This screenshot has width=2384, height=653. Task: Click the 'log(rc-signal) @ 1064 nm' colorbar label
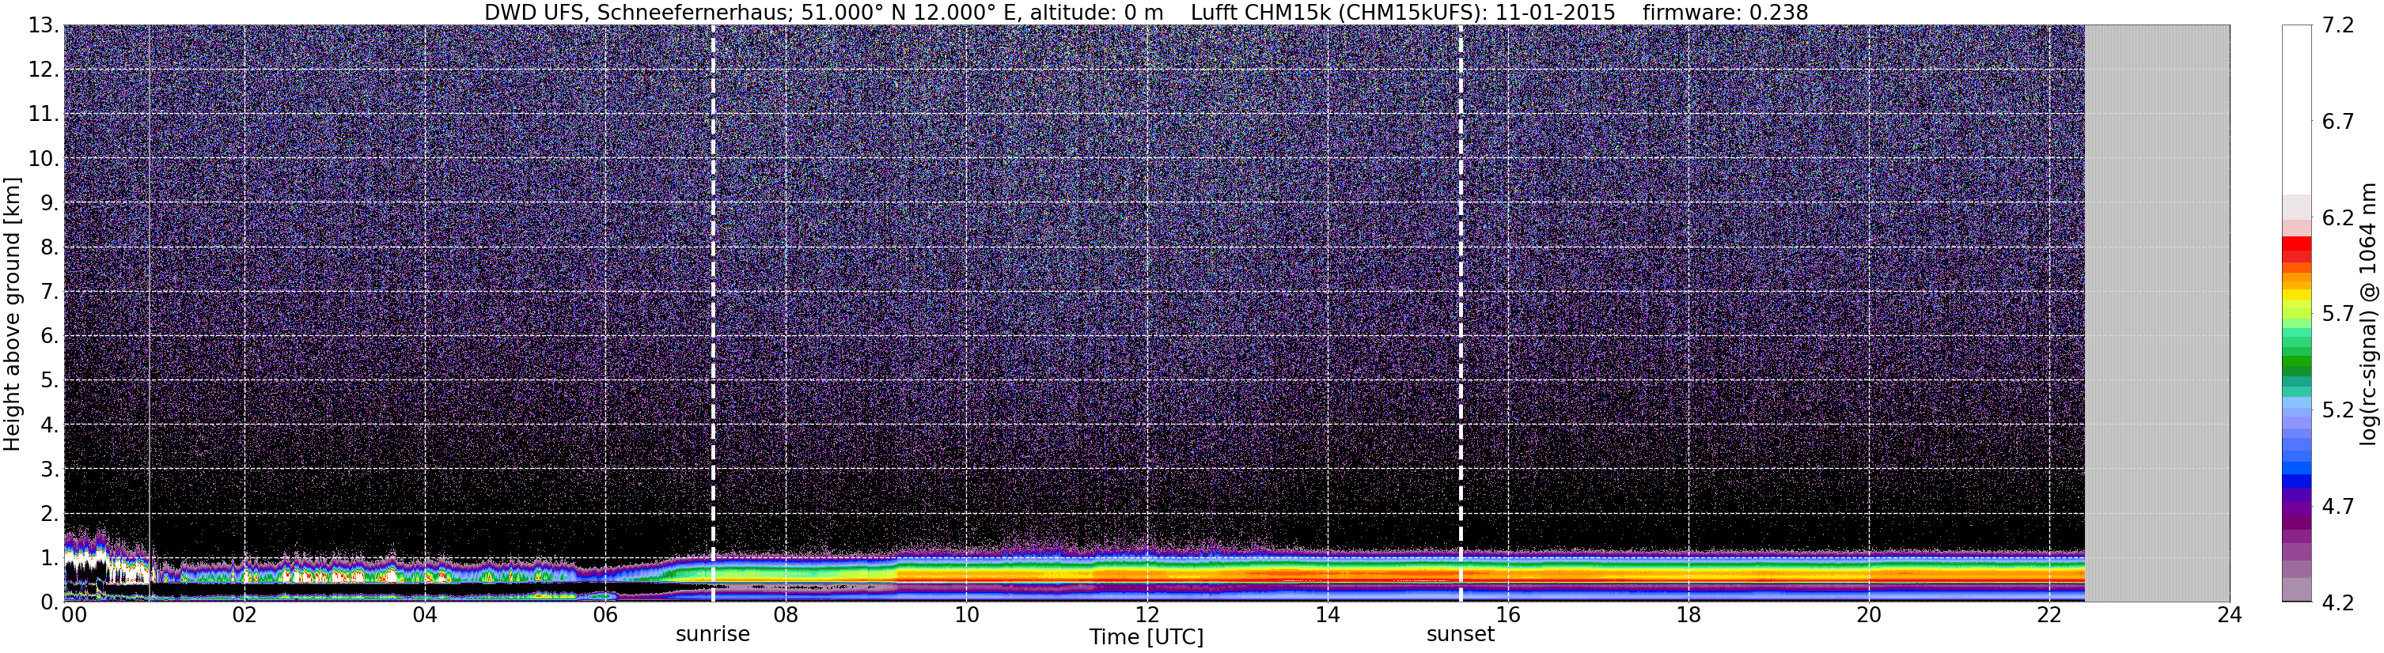tap(2368, 314)
